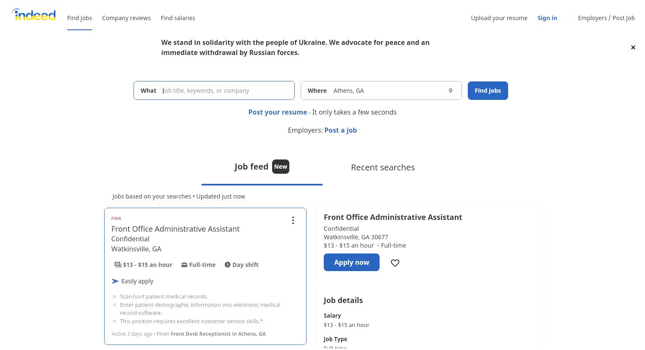The height and width of the screenshot is (350, 645).
Task: Click the Indeed logo
Action: 34,15
